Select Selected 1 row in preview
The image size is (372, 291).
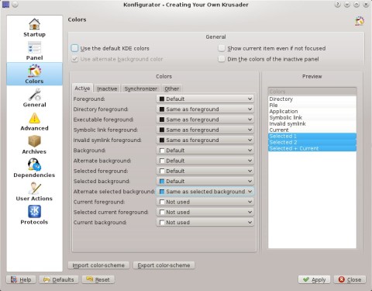[x=312, y=137]
